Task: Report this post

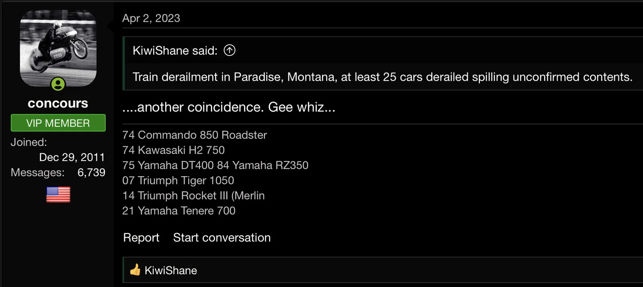Action: coord(141,238)
